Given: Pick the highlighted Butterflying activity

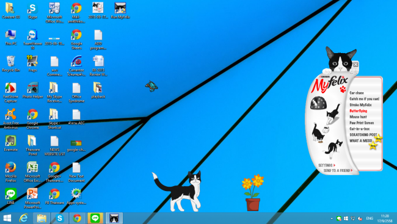Looking at the screenshot, I should coord(359,111).
